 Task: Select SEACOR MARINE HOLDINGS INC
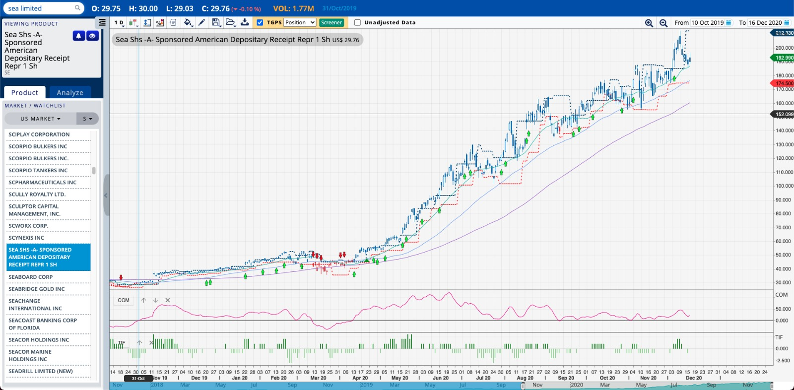[48, 355]
